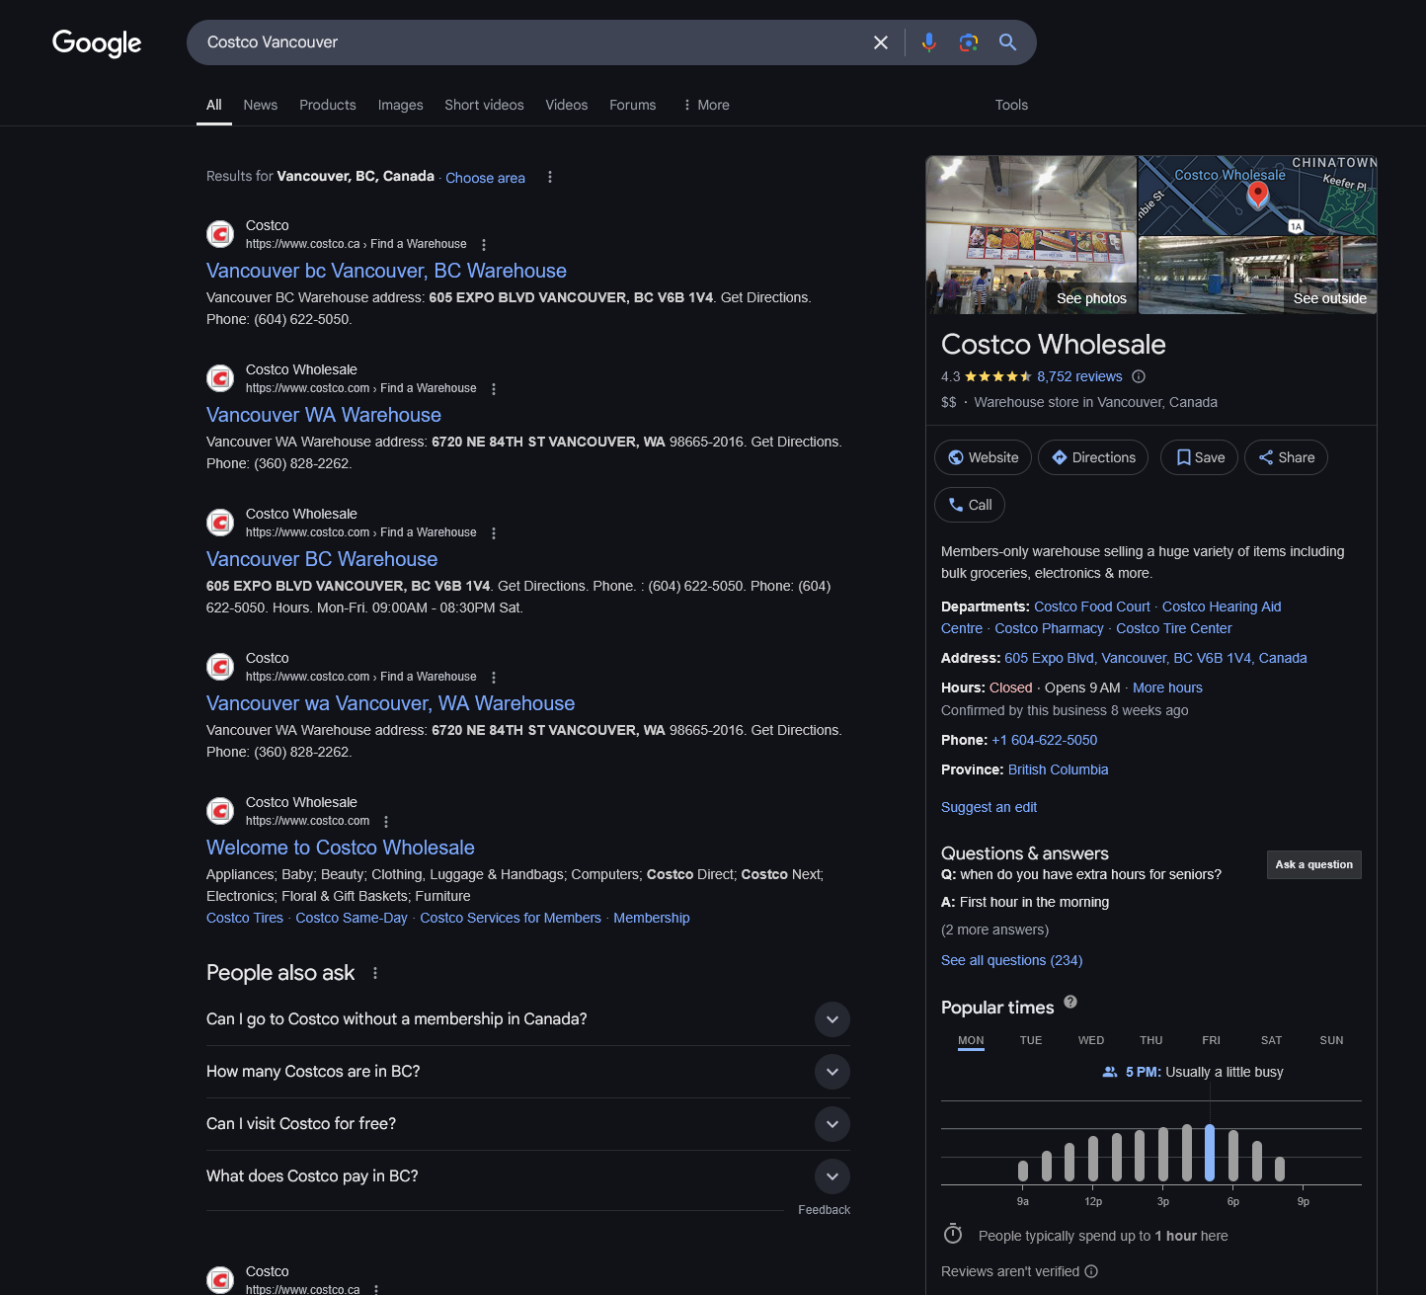Open Google Lens image search
This screenshot has height=1295, width=1426.
point(968,42)
